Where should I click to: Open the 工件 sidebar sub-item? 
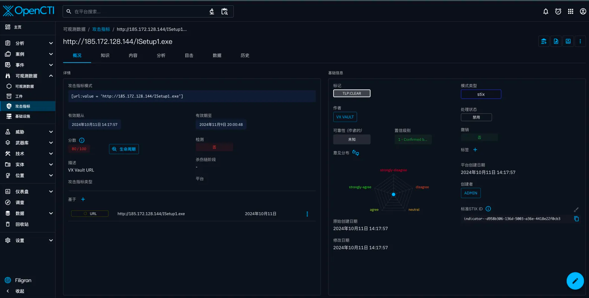(x=28, y=96)
